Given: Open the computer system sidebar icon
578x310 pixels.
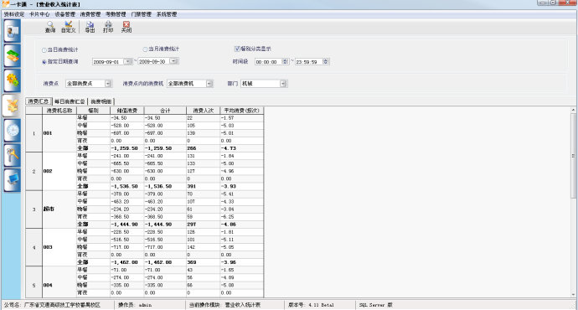Looking at the screenshot, I should click(13, 180).
